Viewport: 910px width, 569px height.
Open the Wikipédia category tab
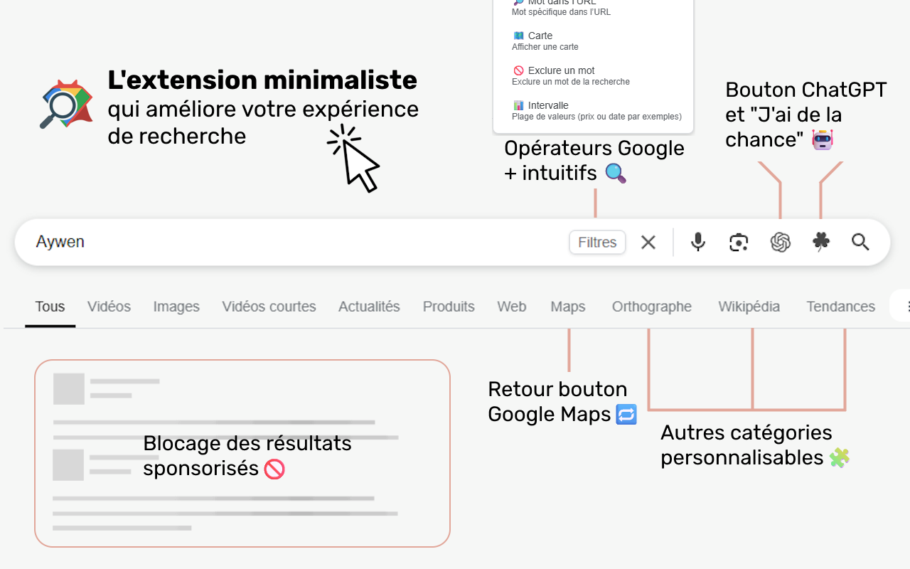point(749,307)
